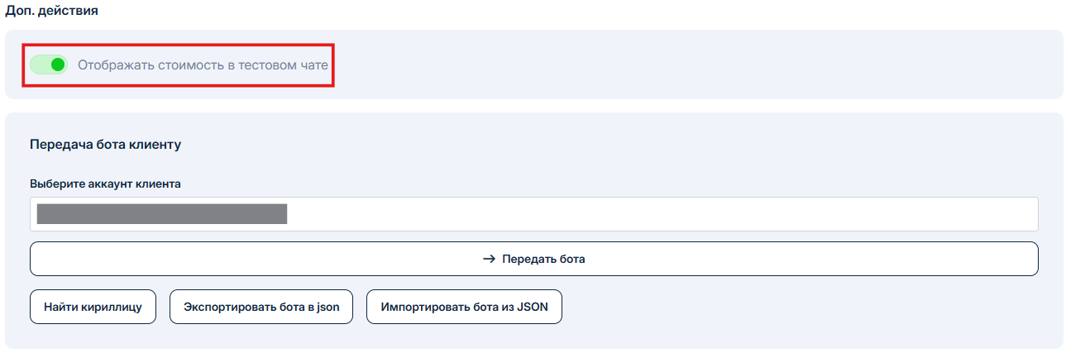Screen dimensions: 1066x353
Task: Click the word "Передать" in the wide button
Action: [x=525, y=259]
